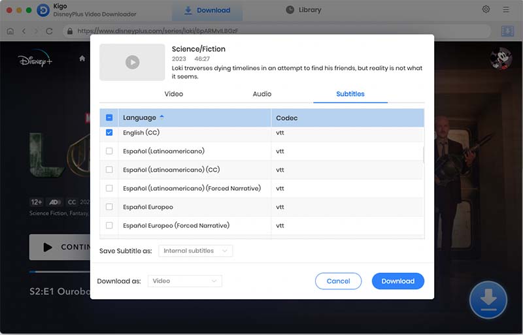Check Español (Latinoamericano) (Forced Narrative) subtitle
Viewport: 523px width, 335px height.
point(109,188)
